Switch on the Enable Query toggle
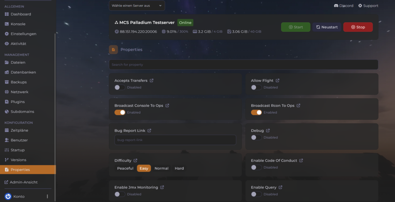Viewport: 395px width, 202px height. click(x=256, y=194)
